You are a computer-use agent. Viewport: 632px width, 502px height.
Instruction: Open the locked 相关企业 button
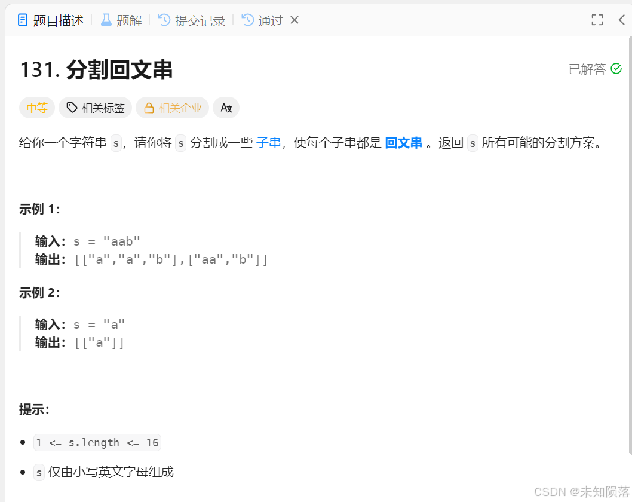(172, 108)
